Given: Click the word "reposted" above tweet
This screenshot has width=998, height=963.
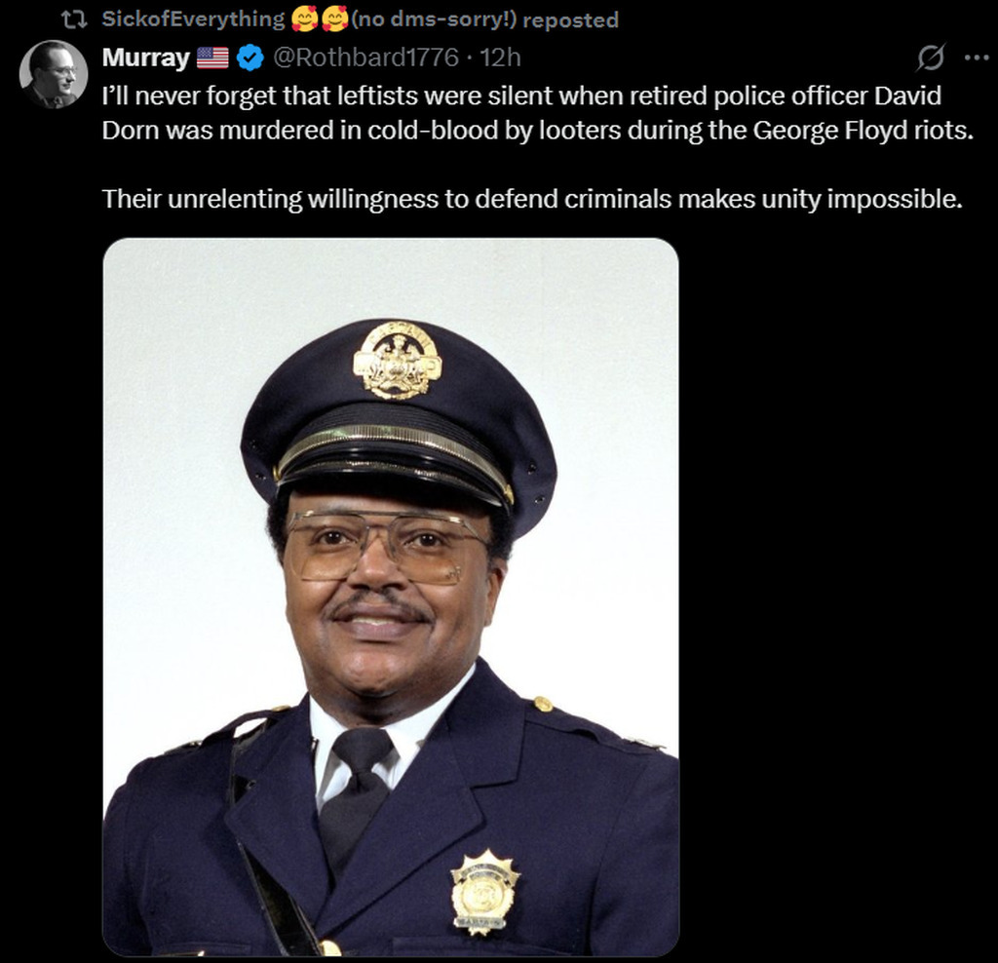Looking at the screenshot, I should point(569,19).
